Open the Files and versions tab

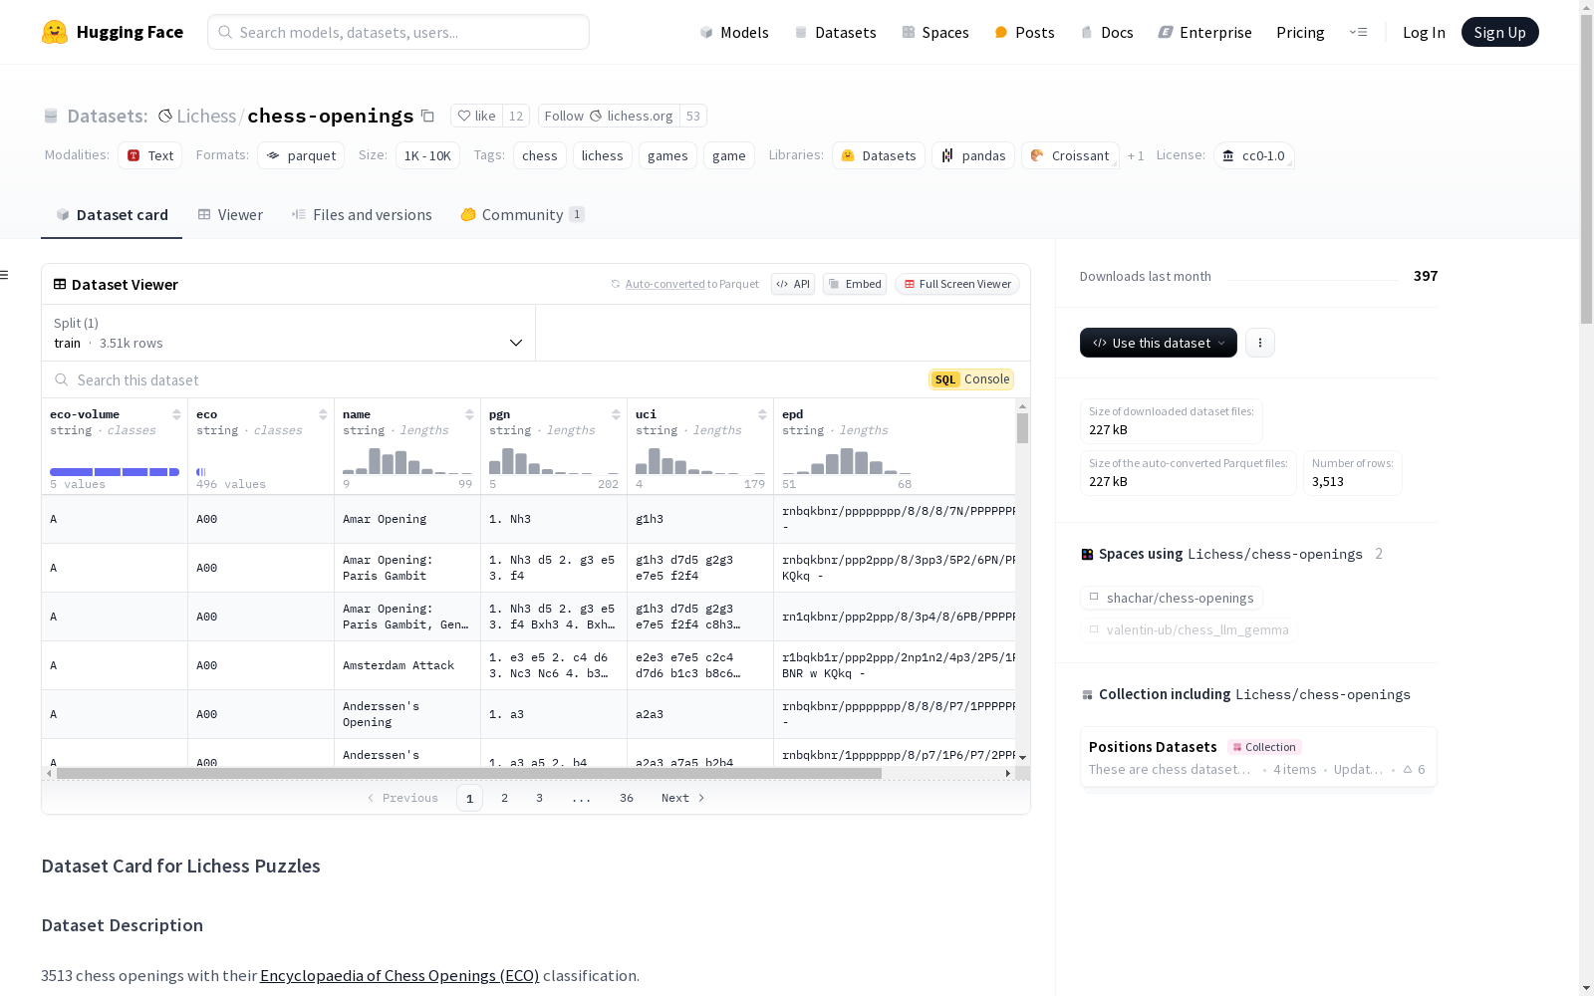[362, 215]
